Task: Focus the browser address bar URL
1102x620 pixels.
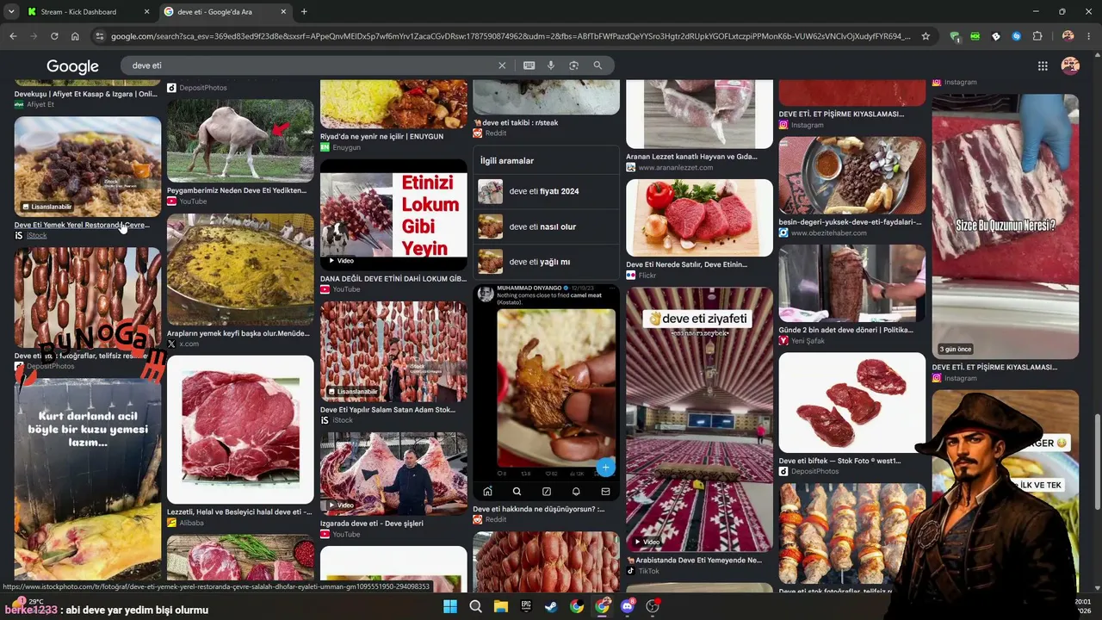Action: point(511,36)
